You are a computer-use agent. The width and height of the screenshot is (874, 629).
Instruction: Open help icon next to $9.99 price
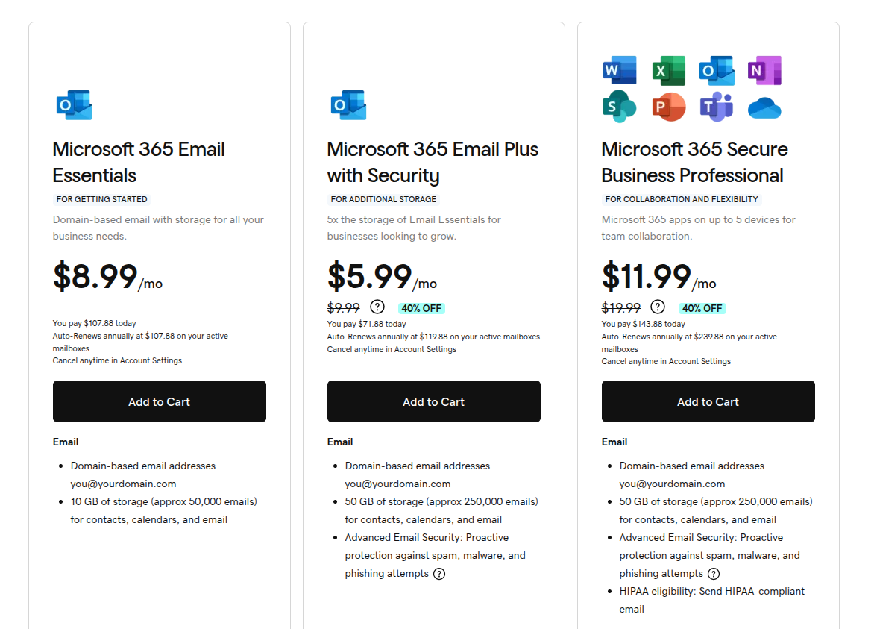377,307
